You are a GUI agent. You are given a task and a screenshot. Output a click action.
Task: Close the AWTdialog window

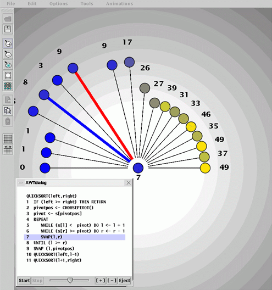pos(129,183)
